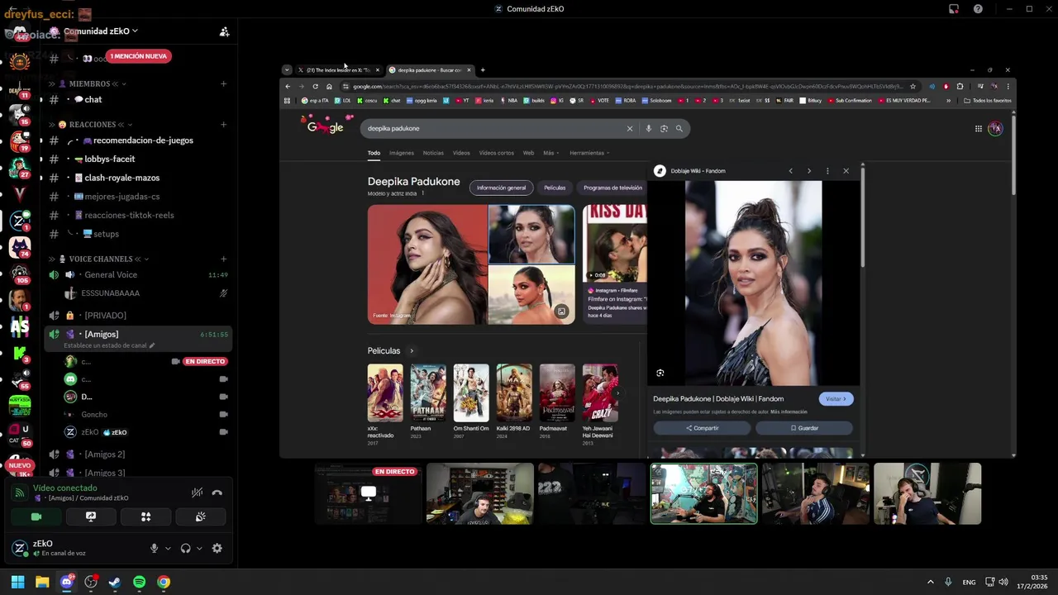Open invite people icon beside server name
This screenshot has height=595, width=1058.
(224, 31)
